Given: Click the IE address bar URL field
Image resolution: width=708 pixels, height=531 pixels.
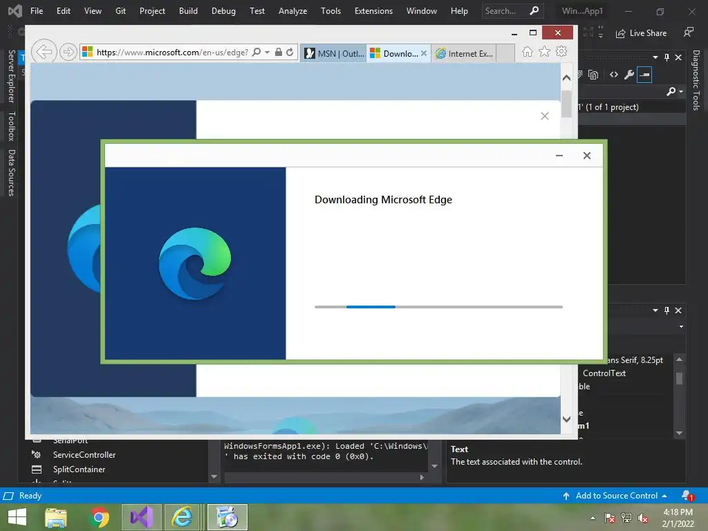Looking at the screenshot, I should pyautogui.click(x=172, y=53).
